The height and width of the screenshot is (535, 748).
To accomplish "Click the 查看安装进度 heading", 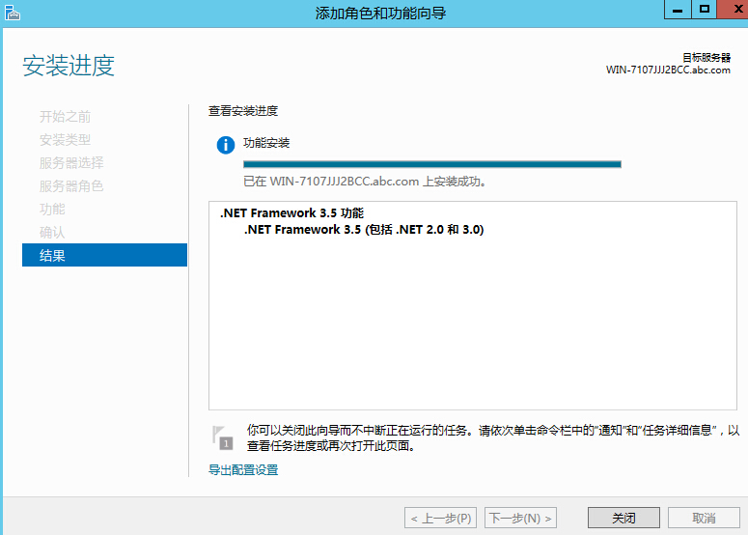I will click(x=243, y=111).
